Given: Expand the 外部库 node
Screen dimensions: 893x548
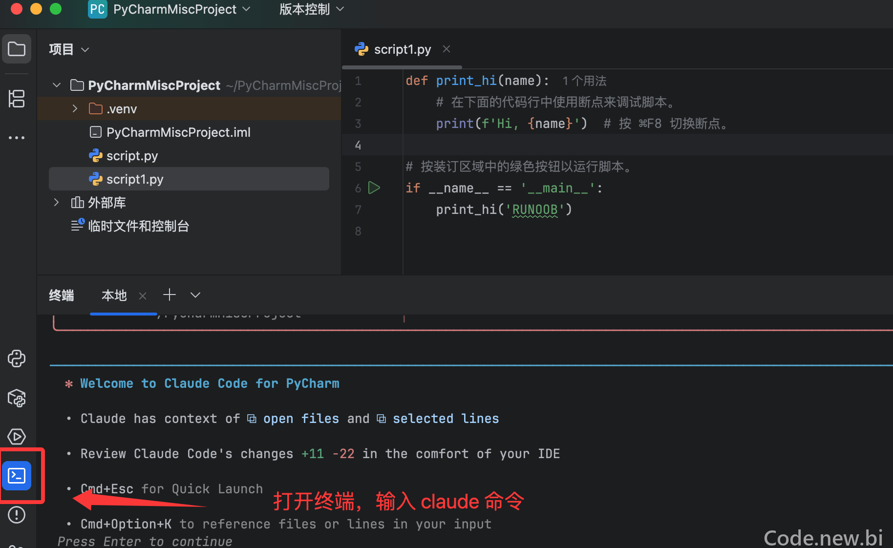Looking at the screenshot, I should point(57,202).
